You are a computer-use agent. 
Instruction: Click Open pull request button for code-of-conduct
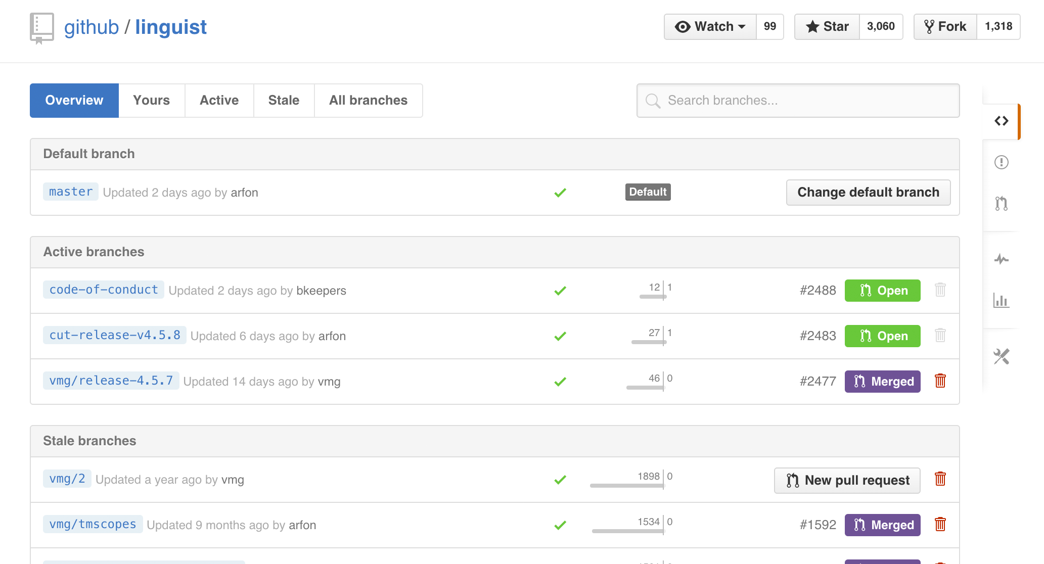pyautogui.click(x=882, y=290)
